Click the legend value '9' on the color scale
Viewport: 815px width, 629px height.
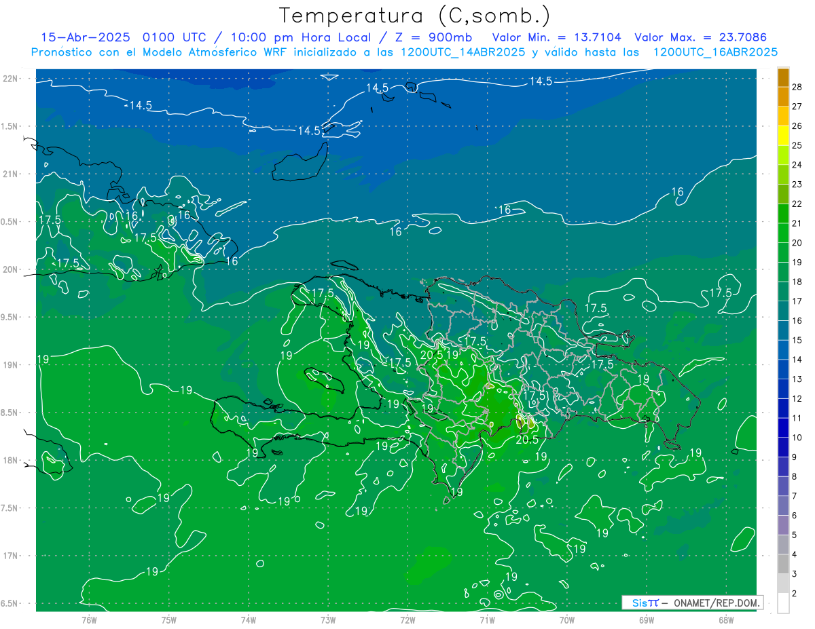tap(795, 457)
